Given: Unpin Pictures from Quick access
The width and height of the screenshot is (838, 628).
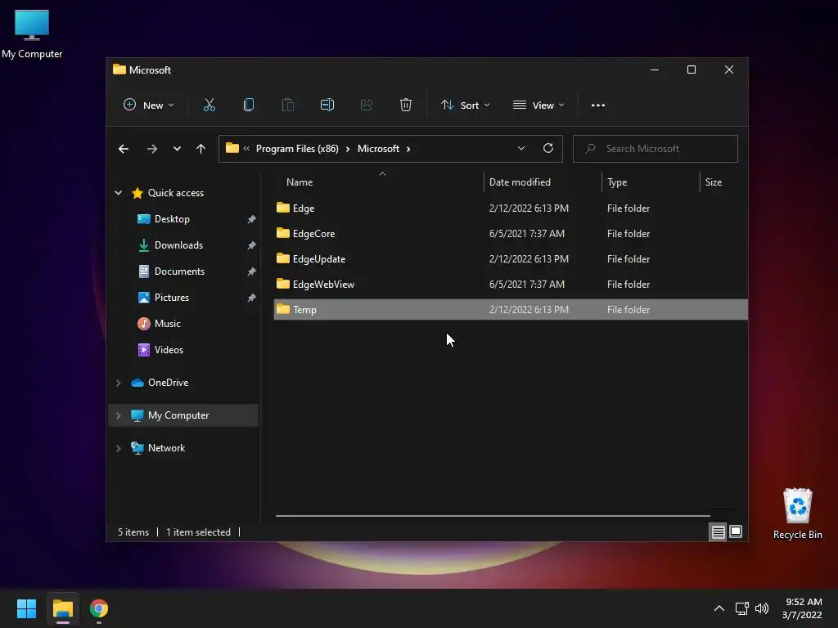Looking at the screenshot, I should pyautogui.click(x=251, y=298).
